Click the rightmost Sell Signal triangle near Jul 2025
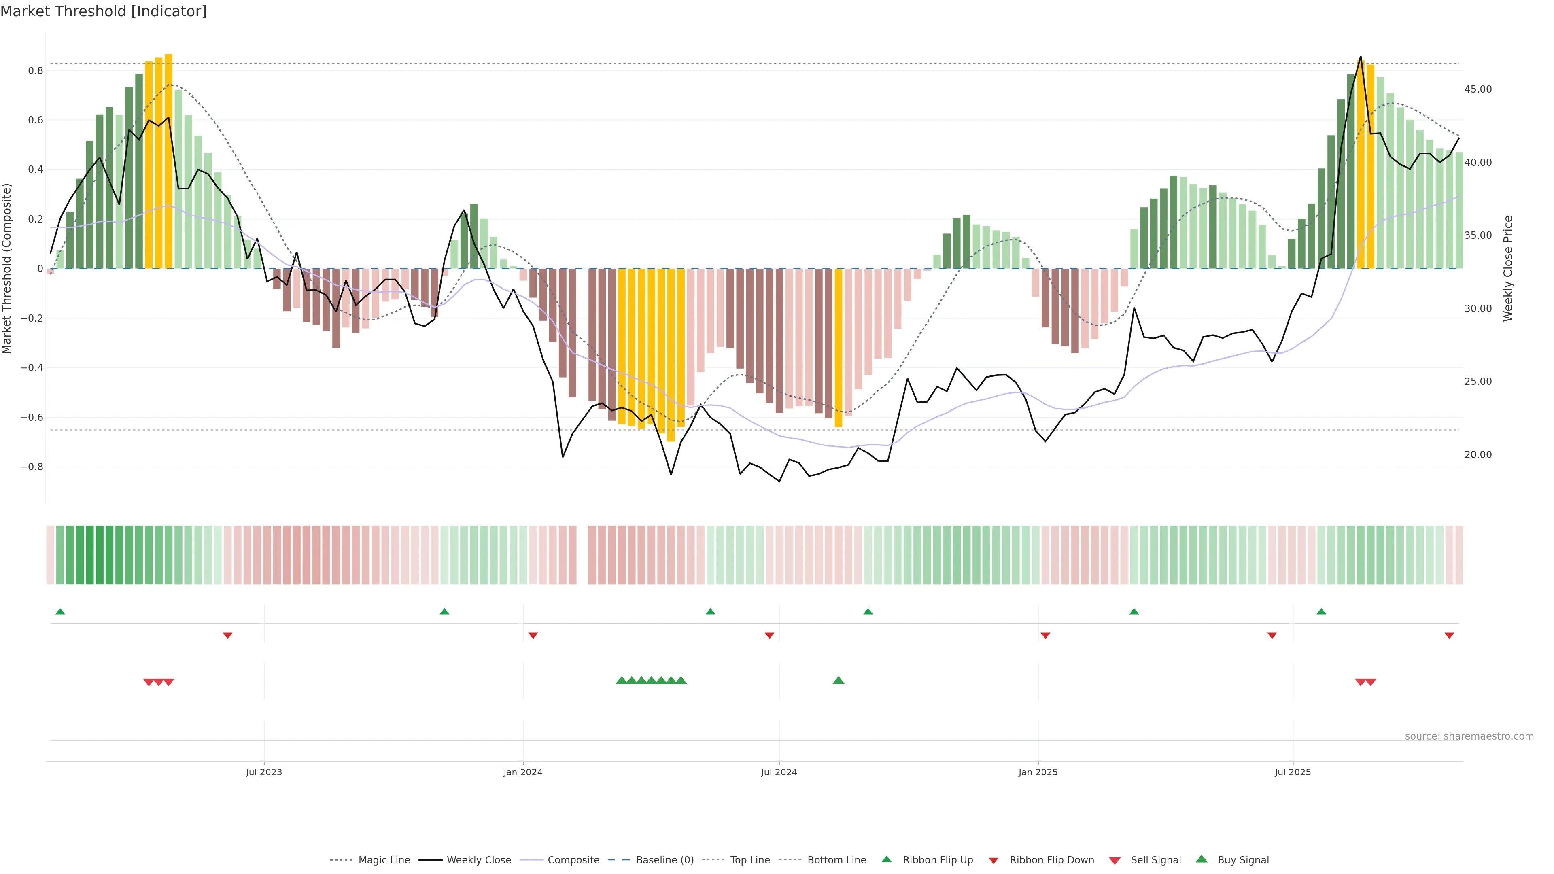The height and width of the screenshot is (874, 1554). click(1371, 682)
